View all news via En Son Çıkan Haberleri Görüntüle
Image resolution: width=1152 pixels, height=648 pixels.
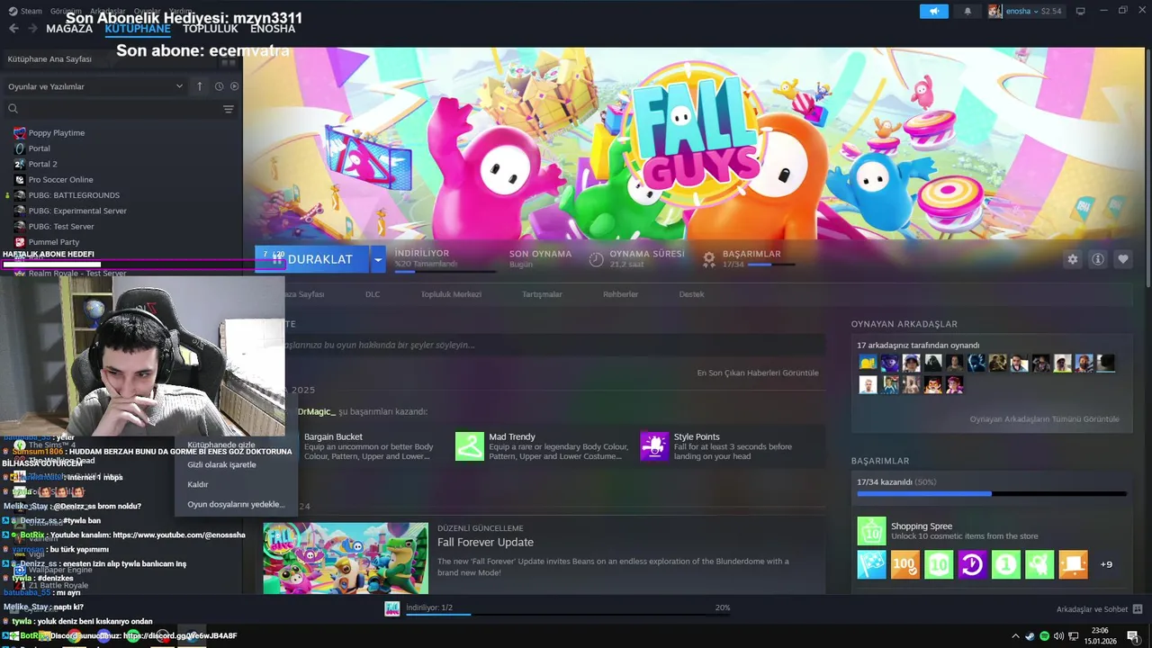[x=758, y=373]
